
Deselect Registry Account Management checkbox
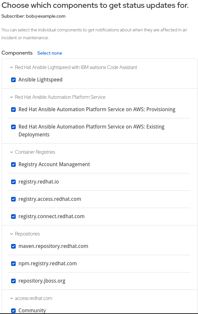[13, 165]
